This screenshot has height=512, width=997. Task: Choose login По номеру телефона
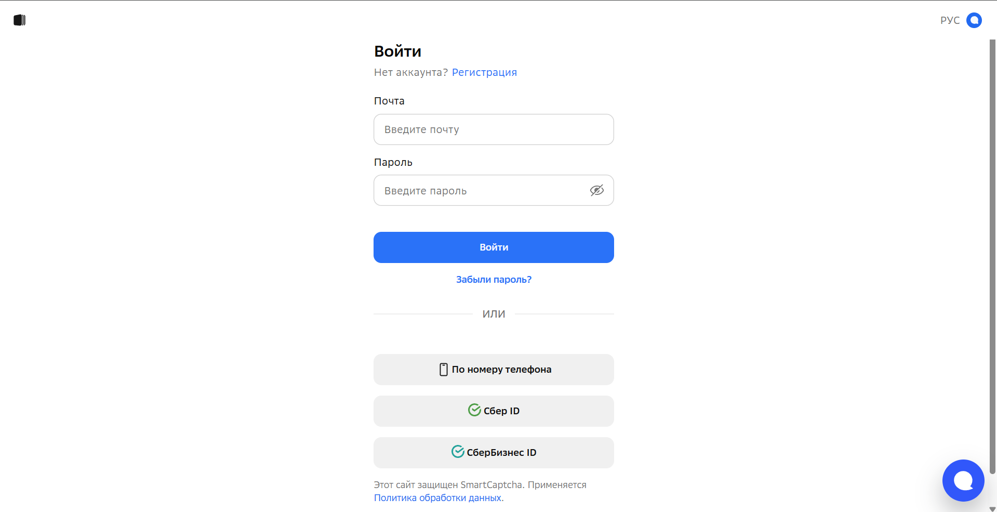[x=494, y=370]
